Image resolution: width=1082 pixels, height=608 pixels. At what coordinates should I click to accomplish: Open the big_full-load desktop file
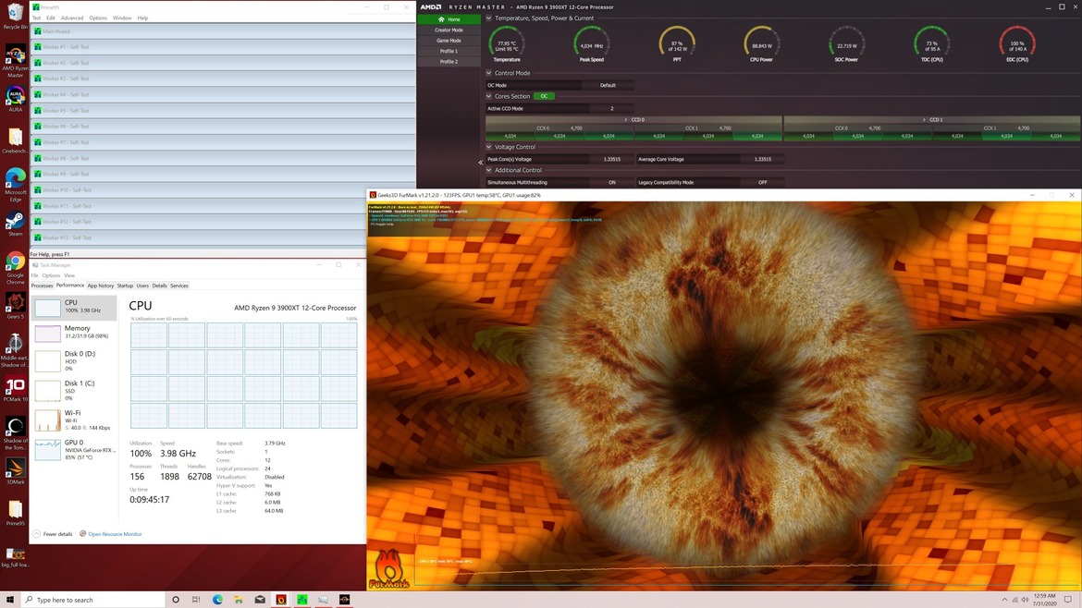(15, 557)
